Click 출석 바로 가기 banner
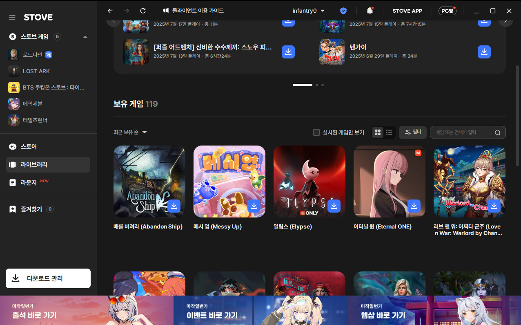This screenshot has height=325, width=521. [x=87, y=310]
